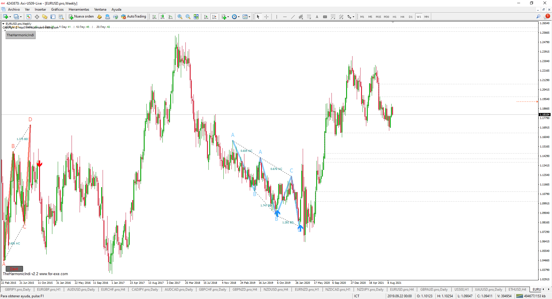
Task: Click the Zoom Out magnifier icon
Action: pos(188,17)
